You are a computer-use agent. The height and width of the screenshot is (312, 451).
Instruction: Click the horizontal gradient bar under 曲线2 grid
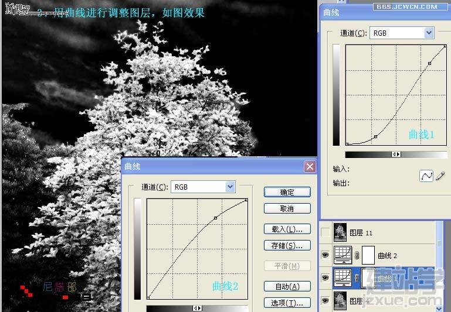tap(197, 308)
